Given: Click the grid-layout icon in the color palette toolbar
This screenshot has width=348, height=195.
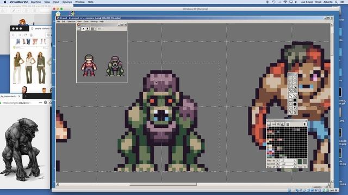Looking at the screenshot, I should coord(288,124).
